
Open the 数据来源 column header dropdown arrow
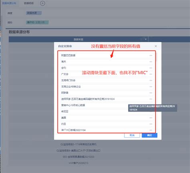click(146, 39)
